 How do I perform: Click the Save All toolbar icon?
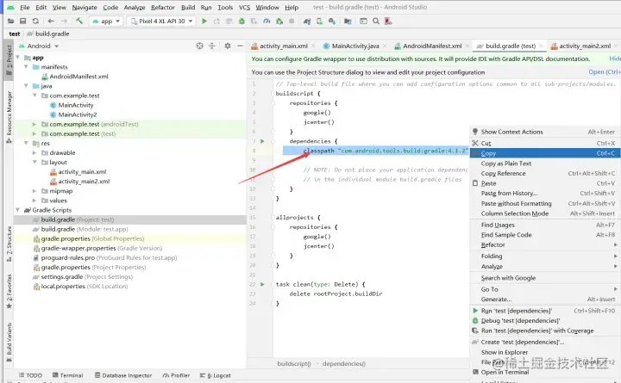coord(23,21)
